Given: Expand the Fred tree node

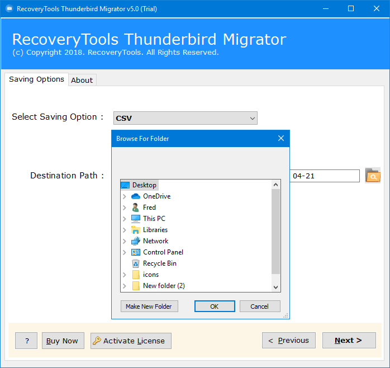Looking at the screenshot, I should 125,207.
